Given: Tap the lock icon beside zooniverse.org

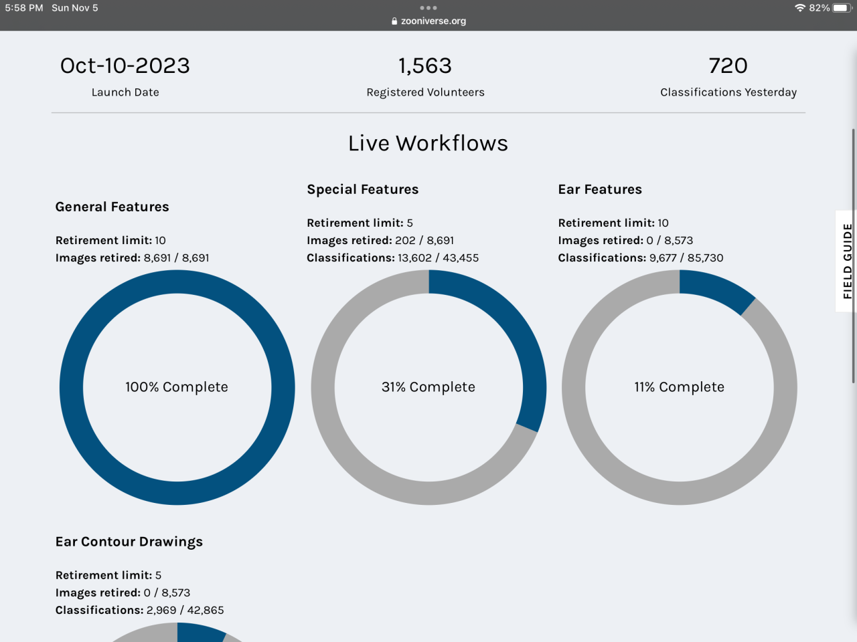Looking at the screenshot, I should click(394, 21).
